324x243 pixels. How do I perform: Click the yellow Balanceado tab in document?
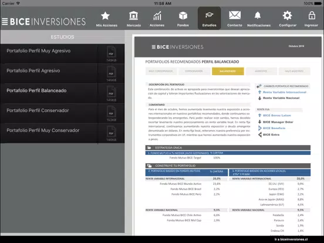[x=228, y=71]
